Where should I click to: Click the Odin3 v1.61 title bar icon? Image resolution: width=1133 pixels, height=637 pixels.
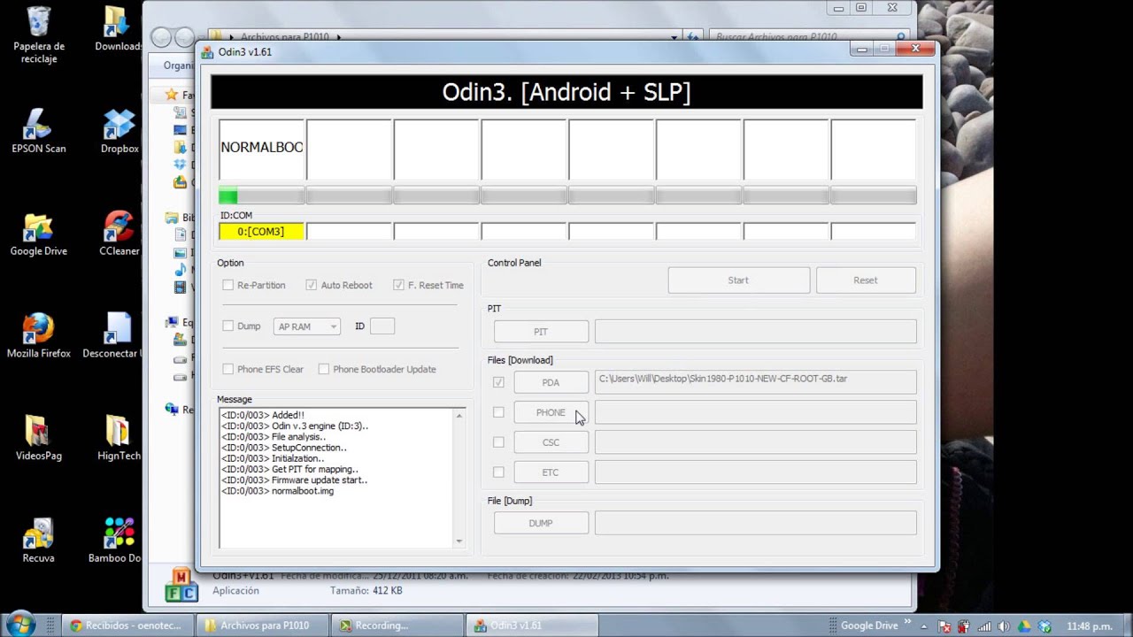[207, 52]
